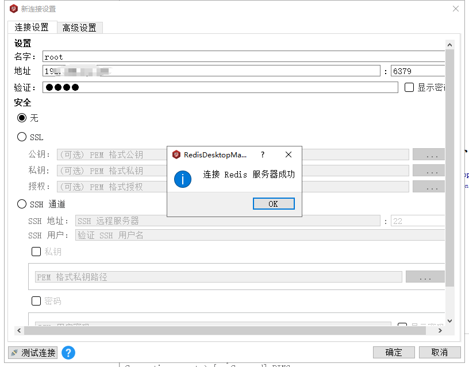Click the 名字 input field containing root
469x367 pixels.
pos(244,56)
